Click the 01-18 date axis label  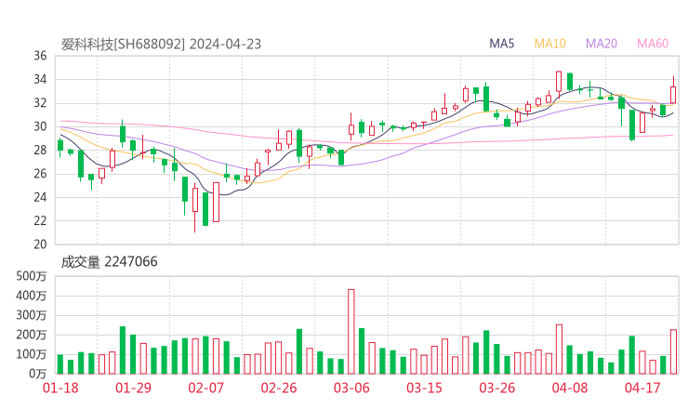click(x=60, y=388)
